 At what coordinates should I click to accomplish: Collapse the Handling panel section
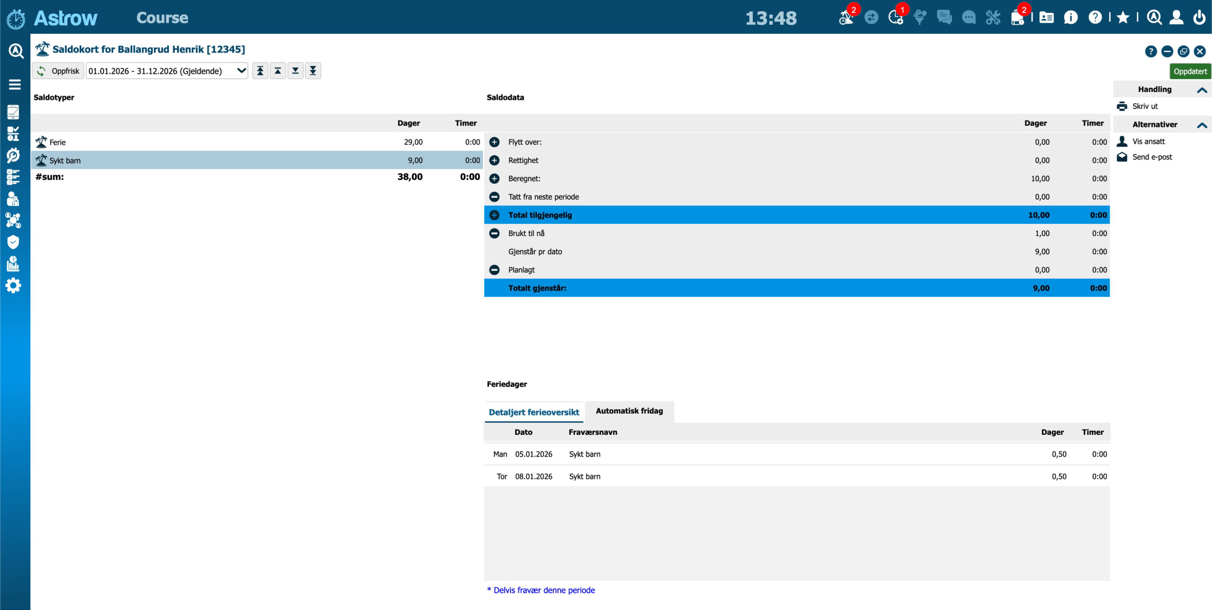coord(1202,90)
